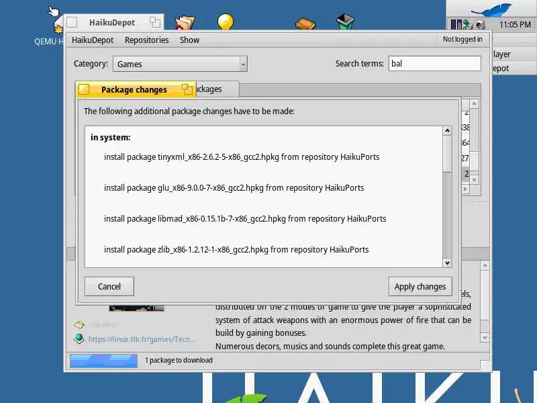Click the zoom button on Package changes tab
The image size is (537, 403).
pyautogui.click(x=187, y=89)
